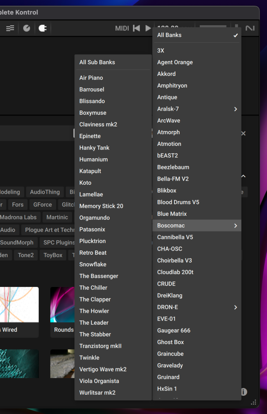This screenshot has height=414, width=267.
Task: Select the 3X bank
Action: point(197,51)
